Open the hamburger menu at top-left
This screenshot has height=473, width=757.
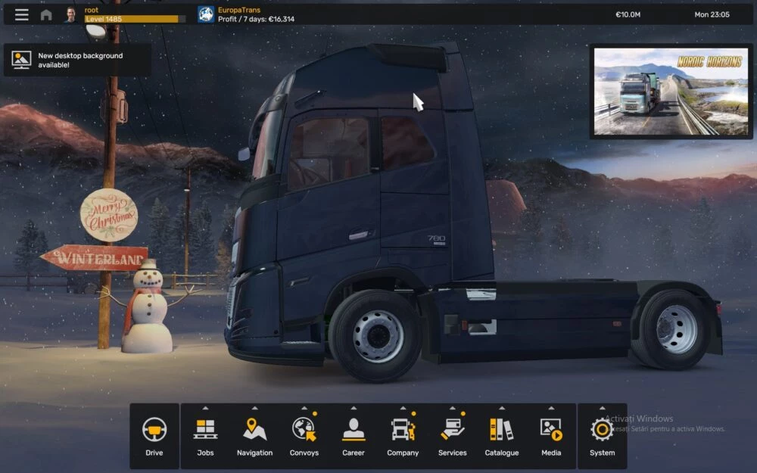click(x=22, y=14)
